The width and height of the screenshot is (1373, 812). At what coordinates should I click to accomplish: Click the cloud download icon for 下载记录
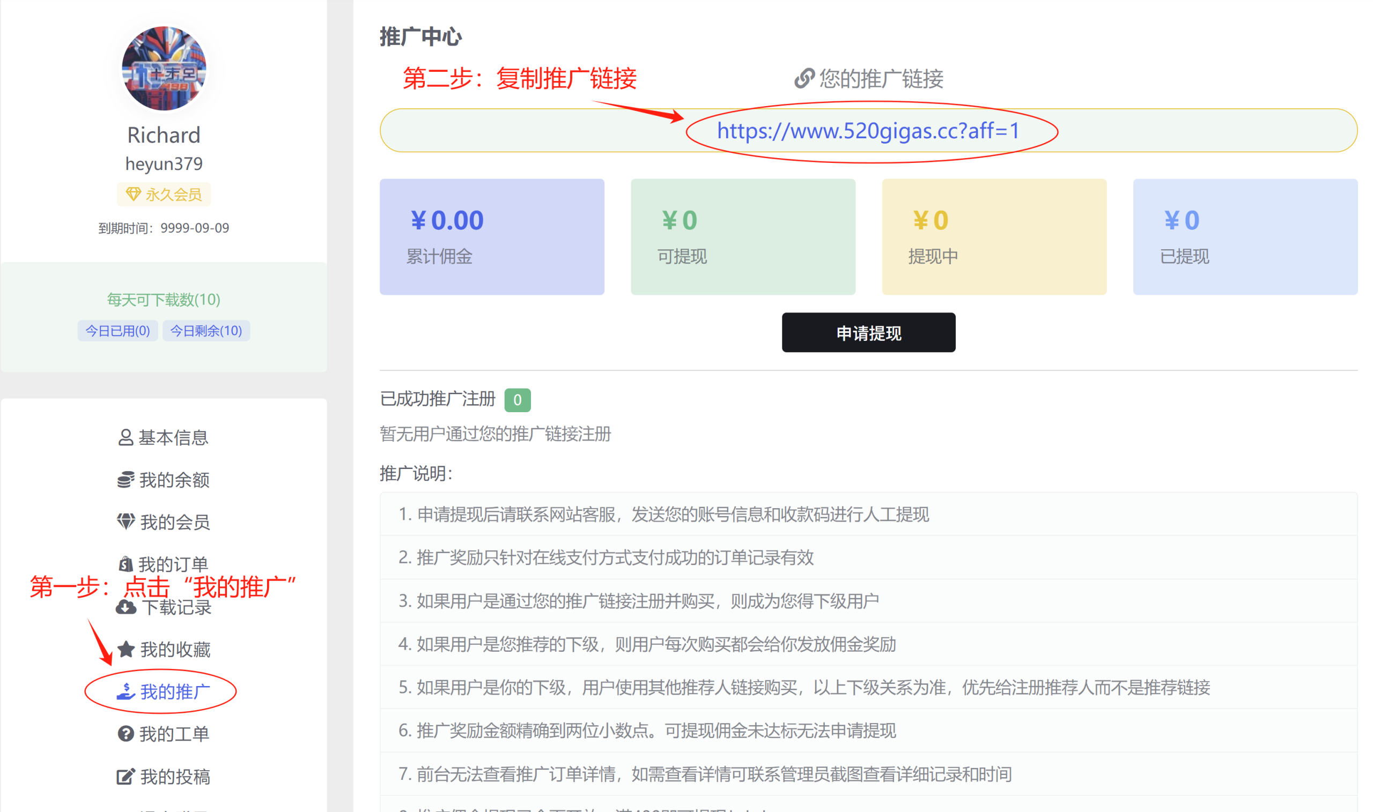(126, 607)
